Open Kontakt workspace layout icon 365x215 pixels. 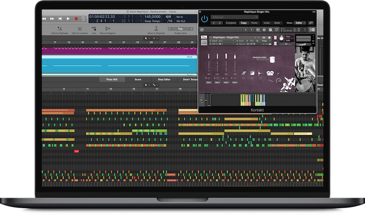[270, 30]
